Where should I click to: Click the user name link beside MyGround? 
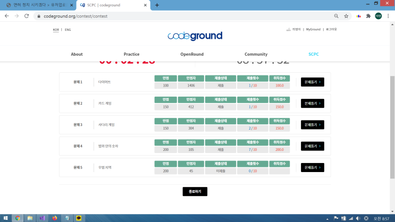click(x=296, y=29)
